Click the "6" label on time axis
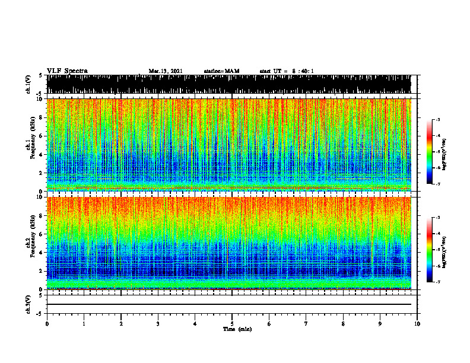470x363 pixels. (269, 324)
